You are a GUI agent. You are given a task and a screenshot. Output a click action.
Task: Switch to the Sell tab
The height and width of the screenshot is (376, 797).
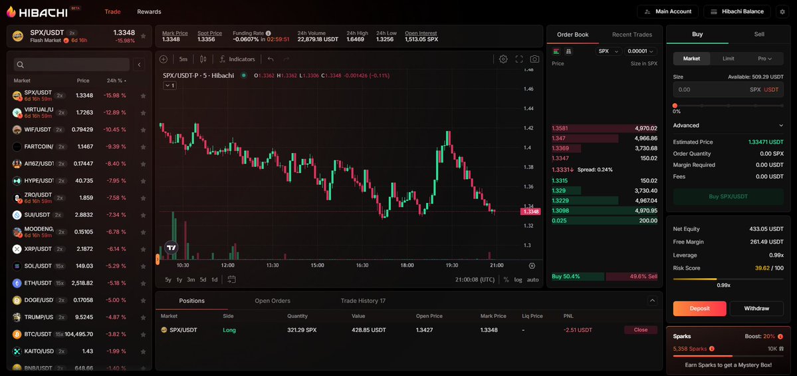pos(759,35)
